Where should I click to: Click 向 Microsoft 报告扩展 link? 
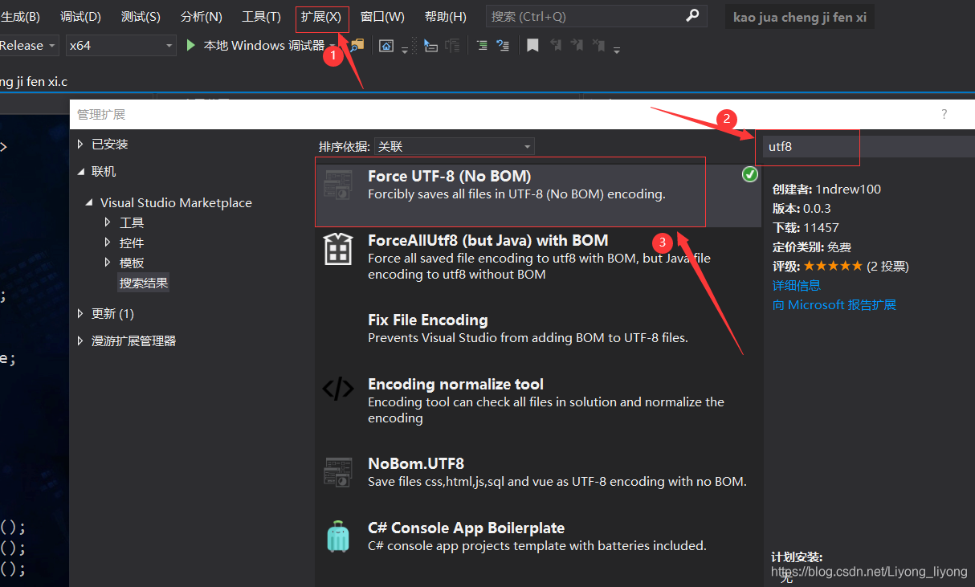pos(834,305)
